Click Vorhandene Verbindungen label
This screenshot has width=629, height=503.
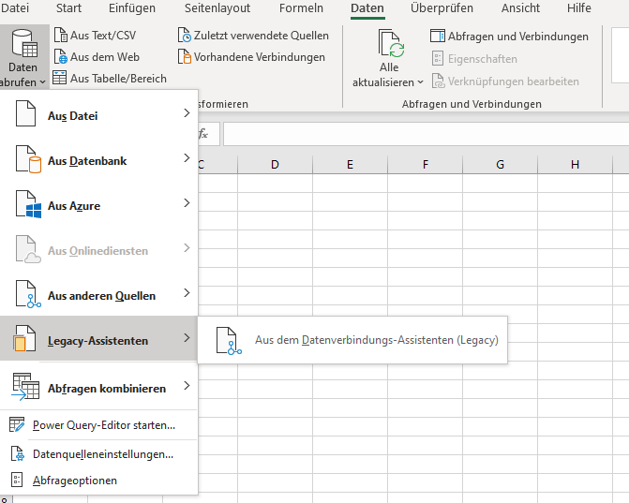point(260,57)
